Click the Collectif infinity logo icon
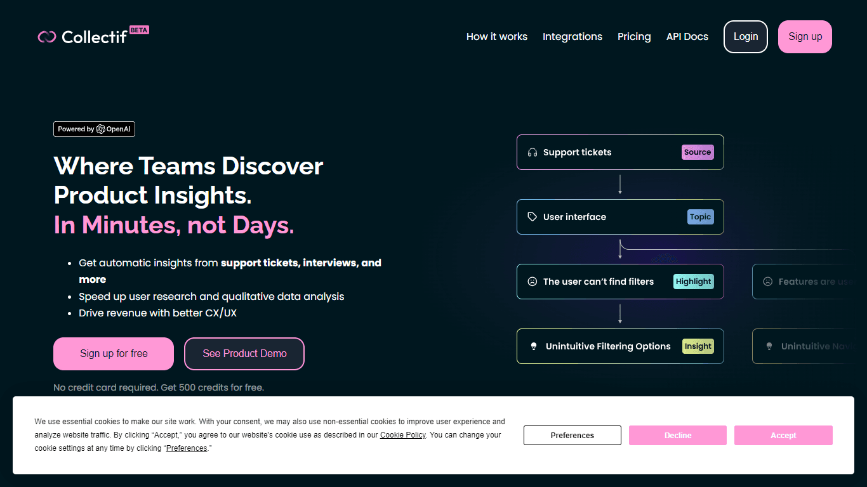 point(47,37)
